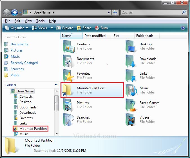Click date modified value 12/5/2008 11:05 PM
The height and width of the screenshot is (158, 190).
point(71,151)
